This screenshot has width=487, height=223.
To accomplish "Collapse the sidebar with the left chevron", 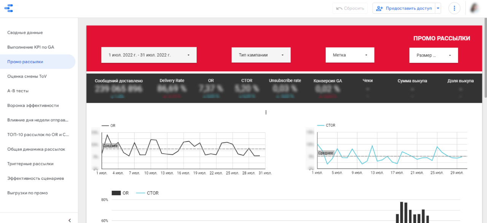I will tap(70, 220).
